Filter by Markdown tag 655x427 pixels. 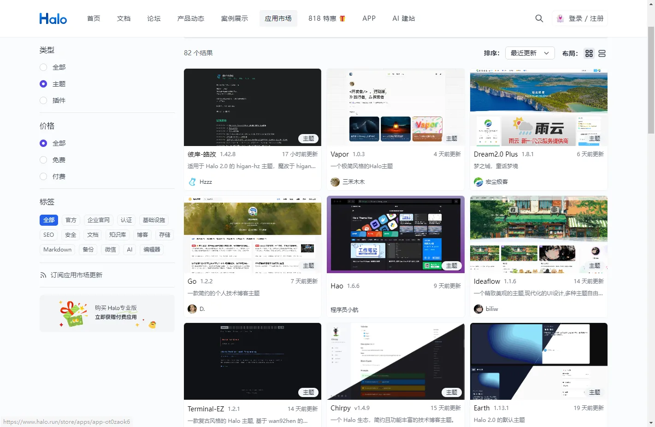tap(58, 250)
